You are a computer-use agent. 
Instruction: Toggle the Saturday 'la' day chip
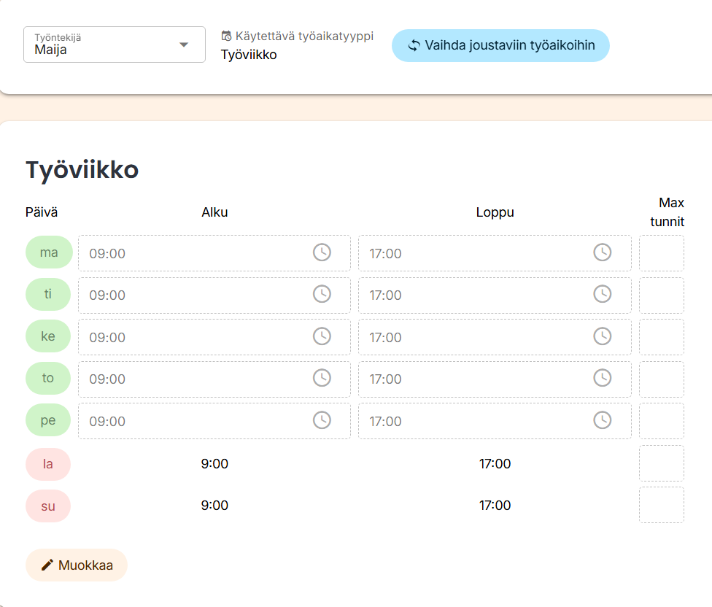click(48, 464)
